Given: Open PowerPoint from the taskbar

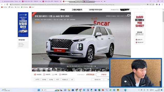Looking at the screenshot, I should coord(103,90).
